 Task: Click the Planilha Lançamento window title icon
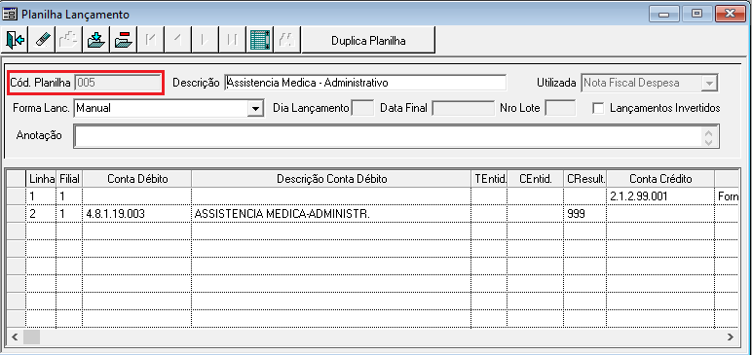[x=10, y=15]
